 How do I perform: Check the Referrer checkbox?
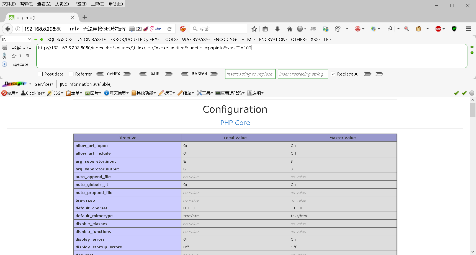pyautogui.click(x=71, y=74)
